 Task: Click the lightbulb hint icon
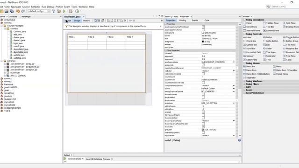(66, 26)
